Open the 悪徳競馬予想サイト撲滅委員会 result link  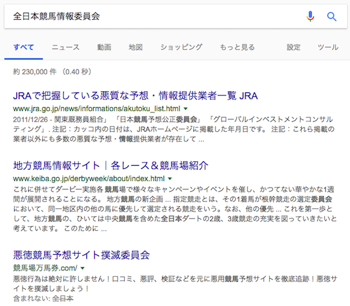coord(81,255)
